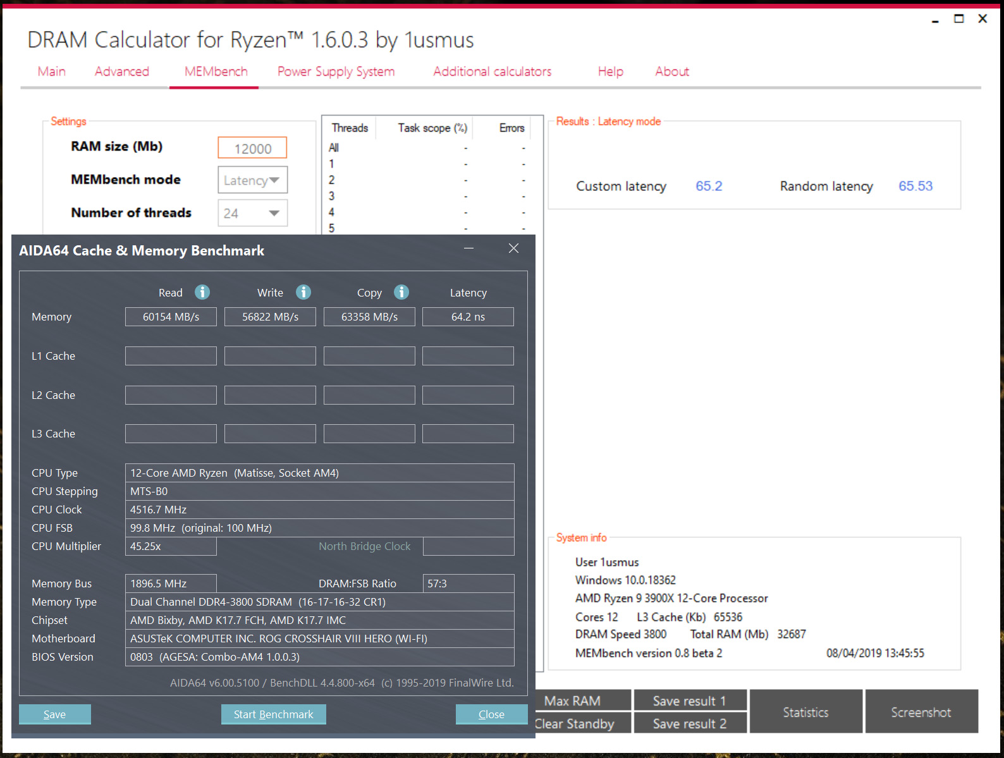Open the Advanced tab
The height and width of the screenshot is (758, 1004).
pos(122,71)
